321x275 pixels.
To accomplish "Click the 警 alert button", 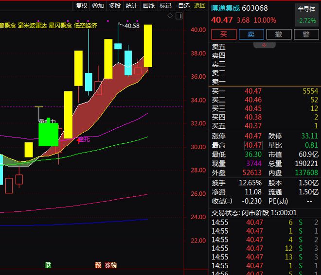I will click(306, 34).
